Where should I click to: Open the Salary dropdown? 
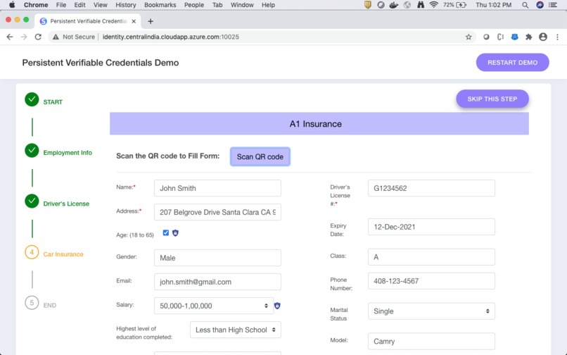click(x=214, y=306)
